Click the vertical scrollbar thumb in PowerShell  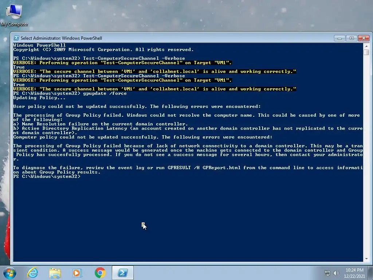point(366,52)
